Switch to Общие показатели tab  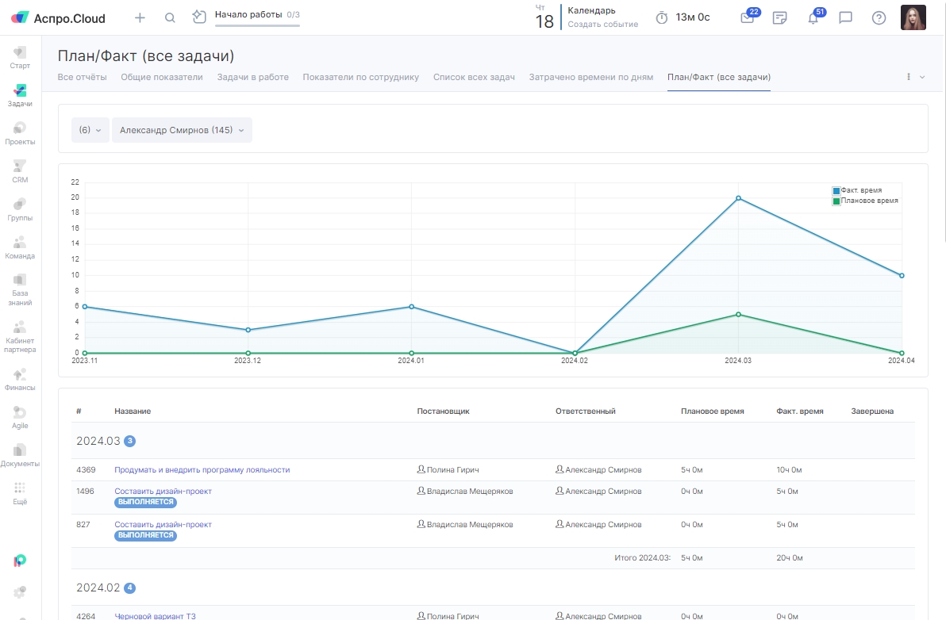(x=162, y=77)
